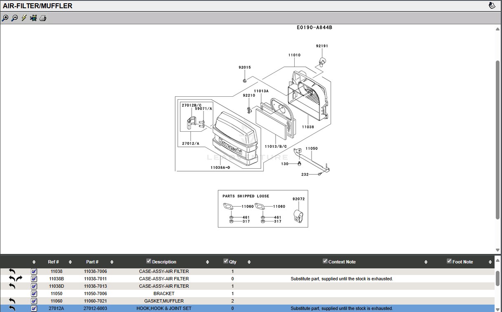Click the Description column sort arrows
Screen dimensions: 502x312
[x=207, y=262]
